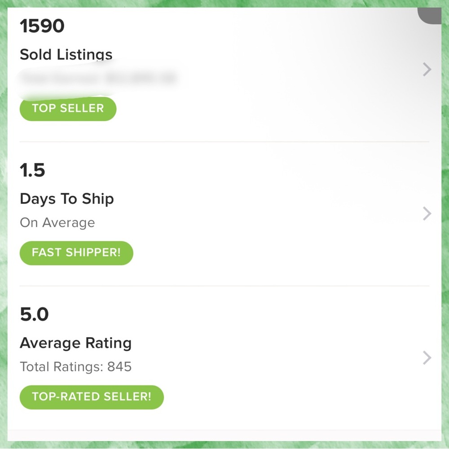Select the Average Rating label
449x449 pixels.
(75, 343)
